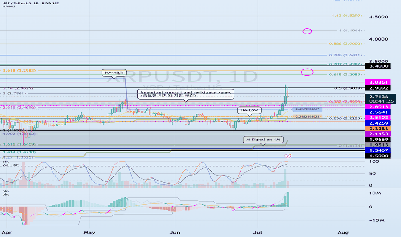
Task: Select the 1 (4.1944) Fibonacci label
Action: (x=350, y=31)
